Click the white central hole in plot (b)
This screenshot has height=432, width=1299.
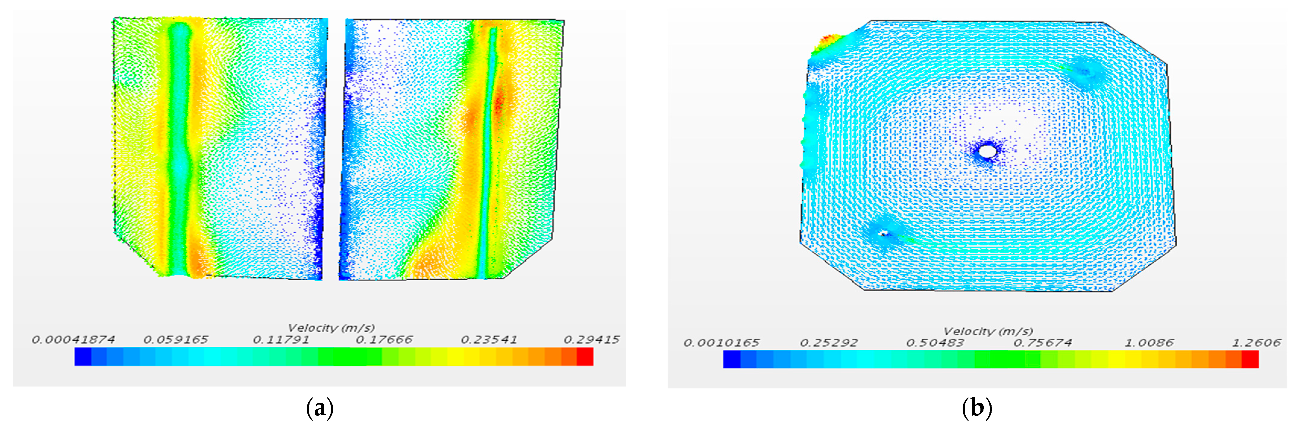987,151
